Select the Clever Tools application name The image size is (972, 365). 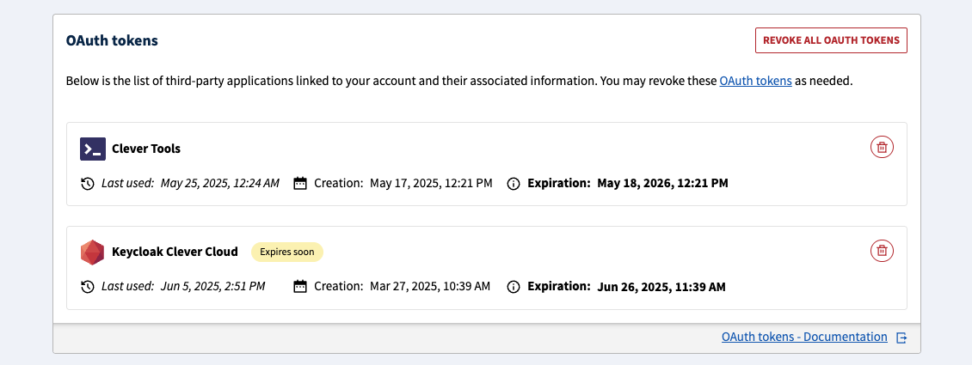pos(146,149)
